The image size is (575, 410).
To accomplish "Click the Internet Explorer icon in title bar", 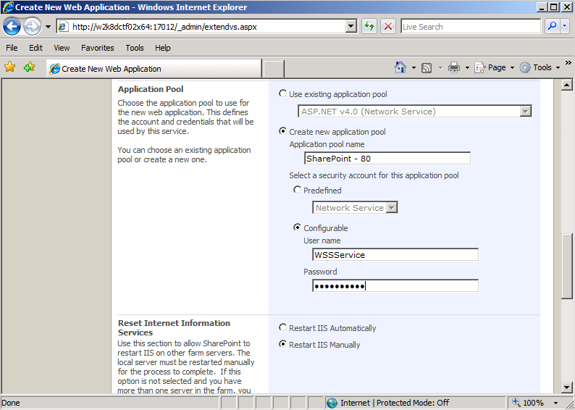I will 8,7.
